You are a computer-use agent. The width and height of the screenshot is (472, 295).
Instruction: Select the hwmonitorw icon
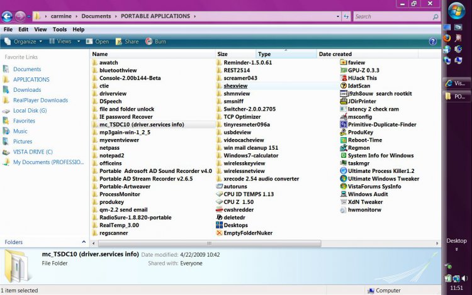click(x=343, y=210)
